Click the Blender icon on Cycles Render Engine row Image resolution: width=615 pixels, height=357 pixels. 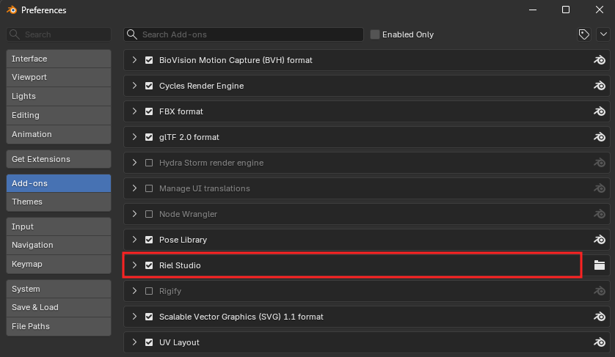pyautogui.click(x=600, y=86)
